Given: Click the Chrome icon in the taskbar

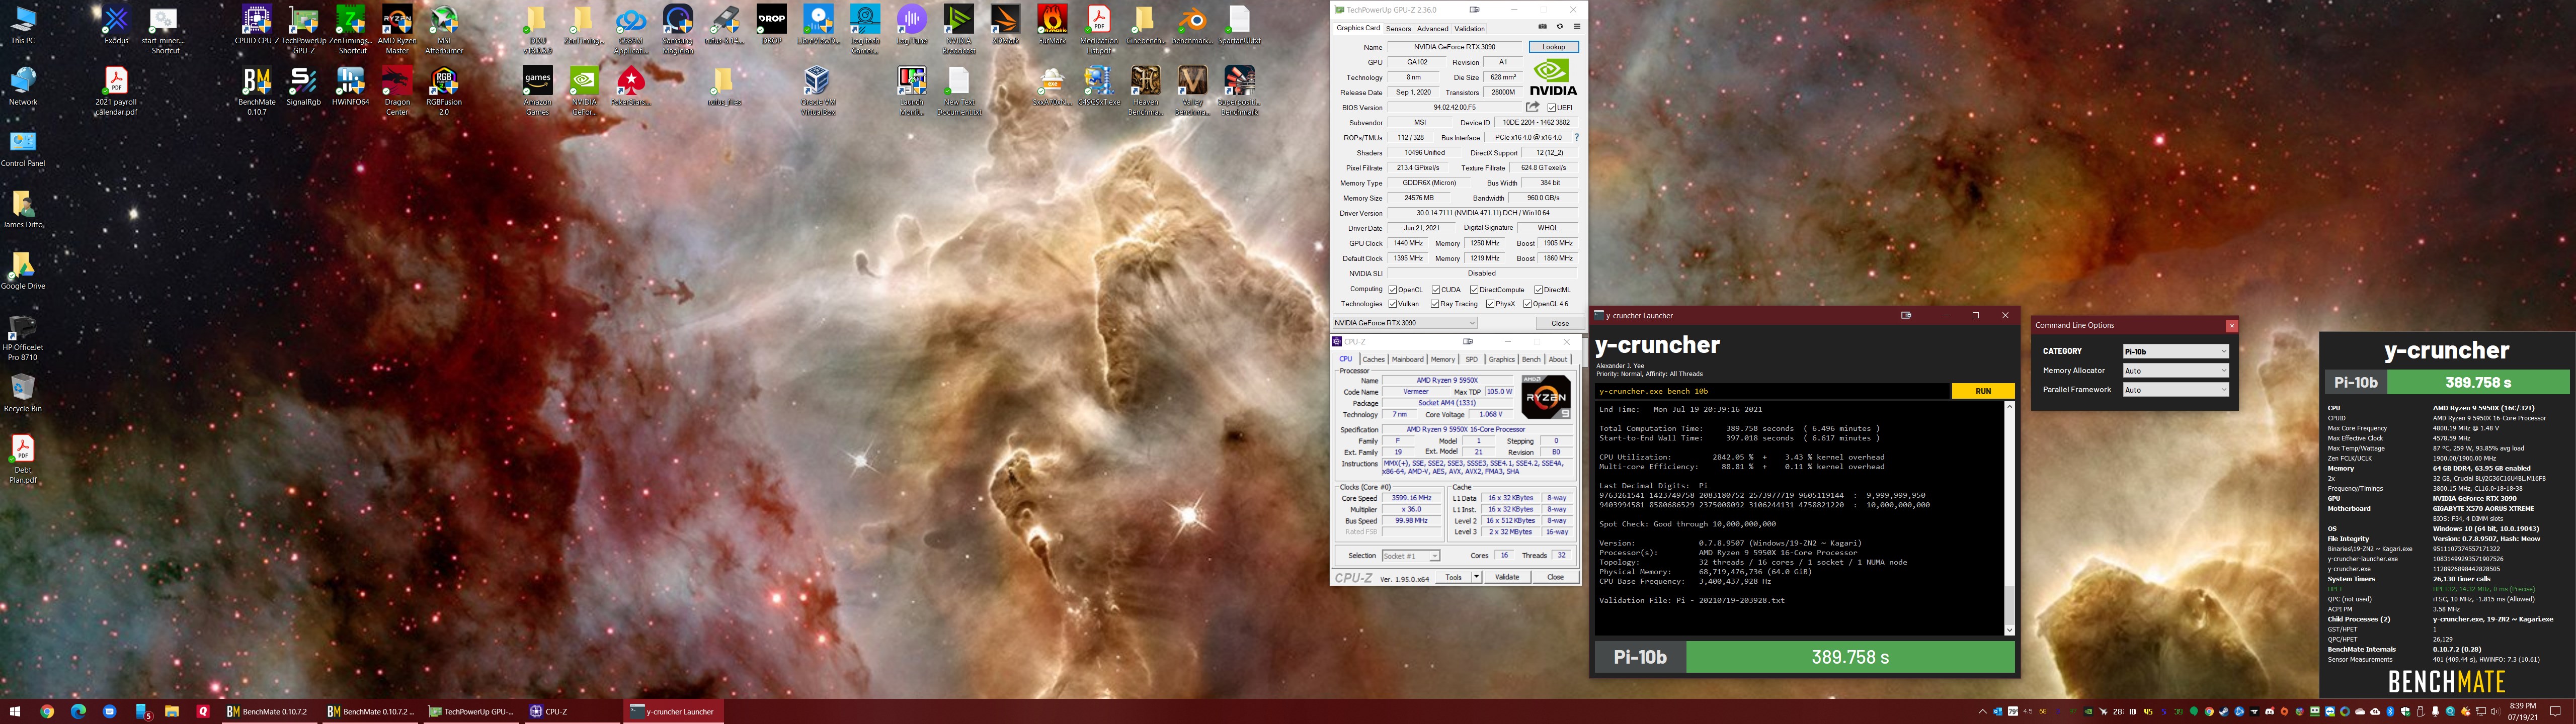Looking at the screenshot, I should pos(47,711).
